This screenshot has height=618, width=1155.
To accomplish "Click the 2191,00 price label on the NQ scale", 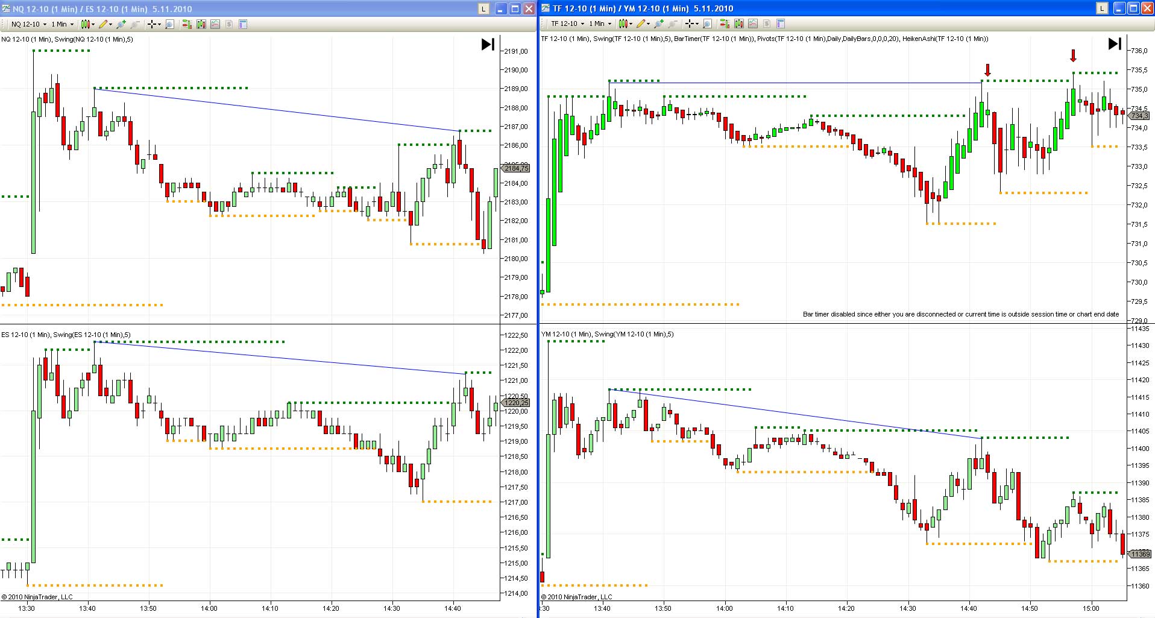I will click(516, 51).
